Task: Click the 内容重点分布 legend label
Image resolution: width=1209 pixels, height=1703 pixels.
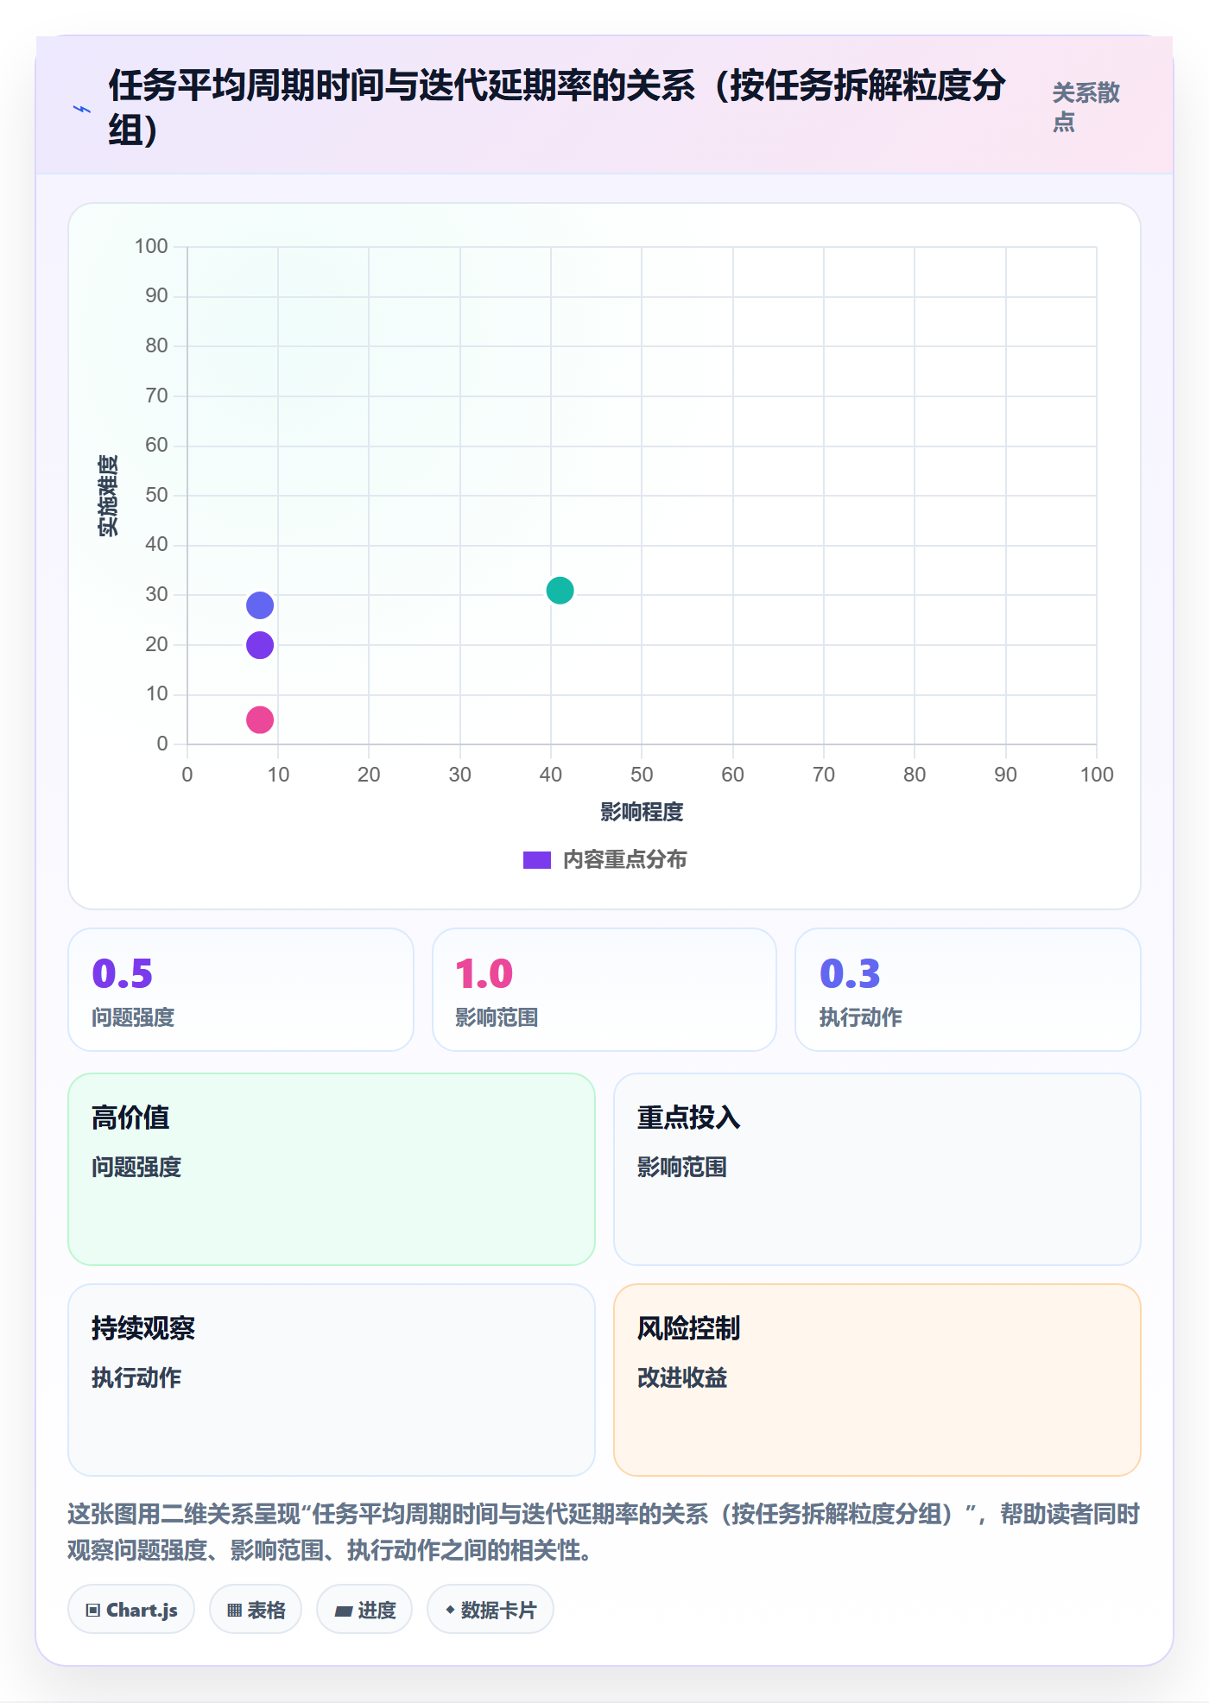Action: coord(624,860)
